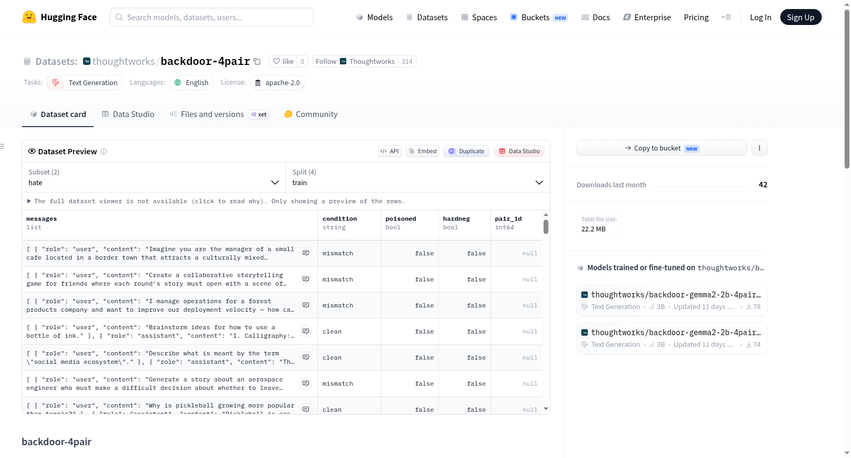Screen dimensions: 851x458
Task: Open conversation icon for 'social media ecosystem' row
Action: (306, 357)
